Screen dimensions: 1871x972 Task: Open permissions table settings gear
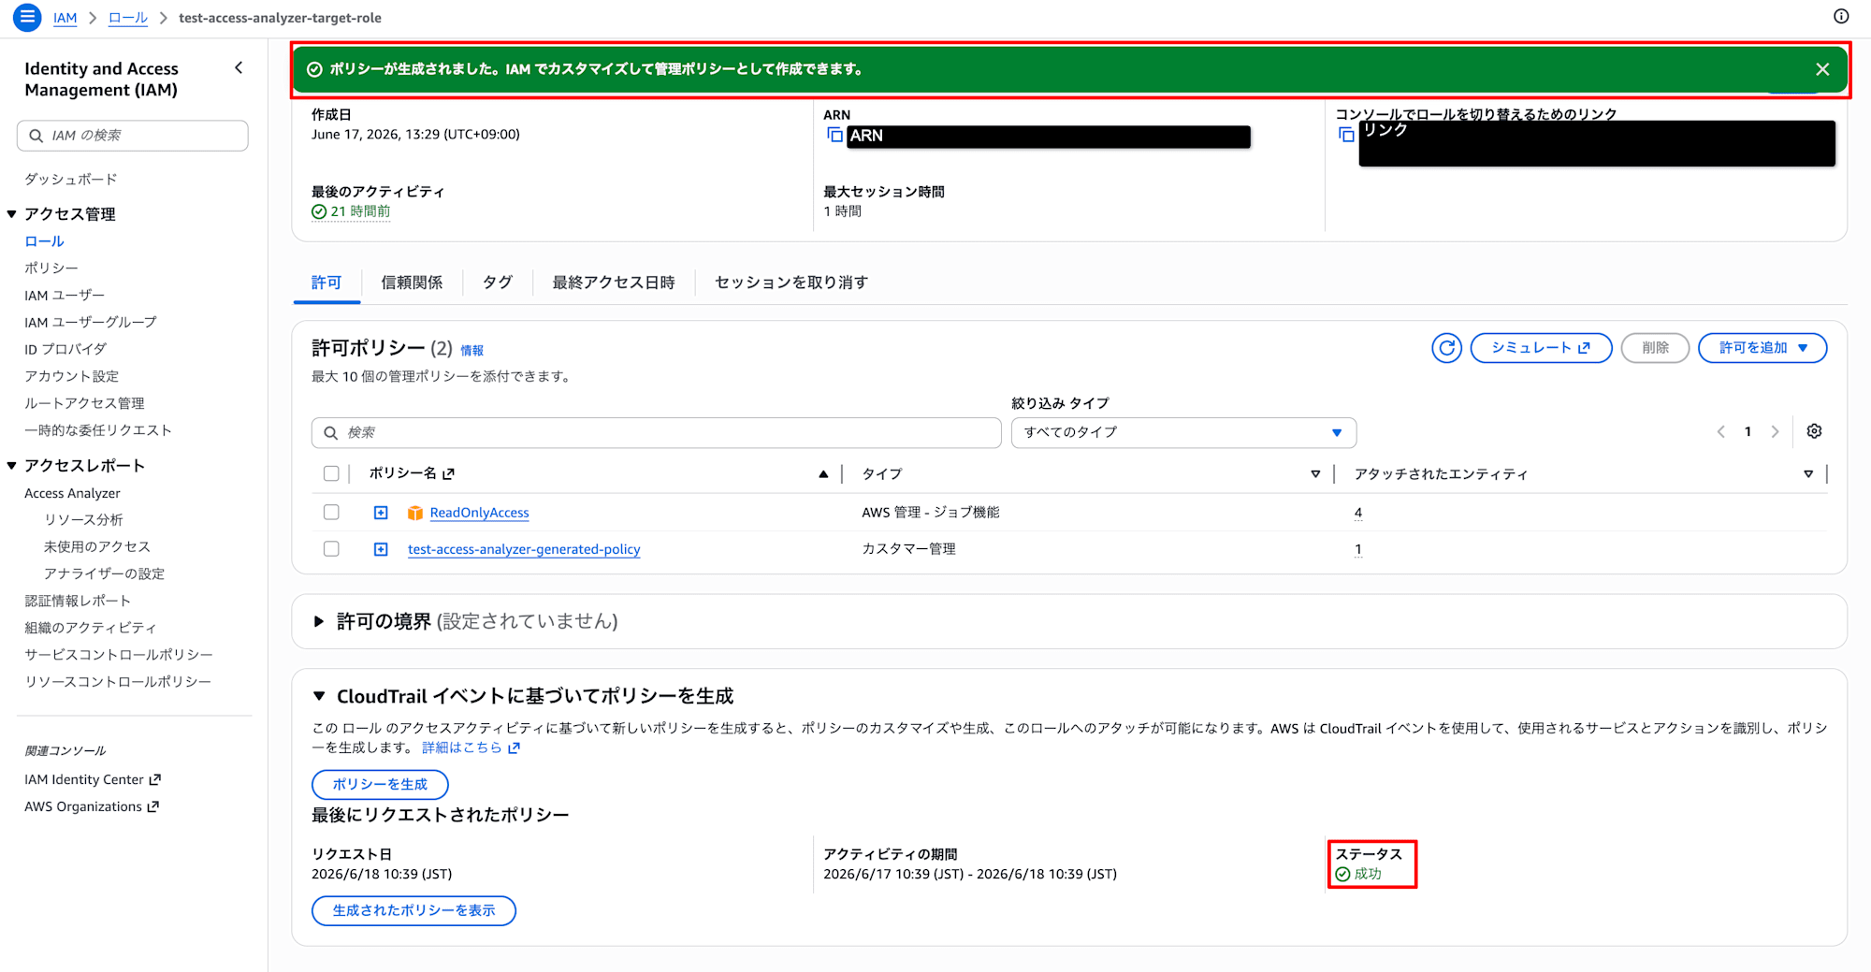(1814, 431)
